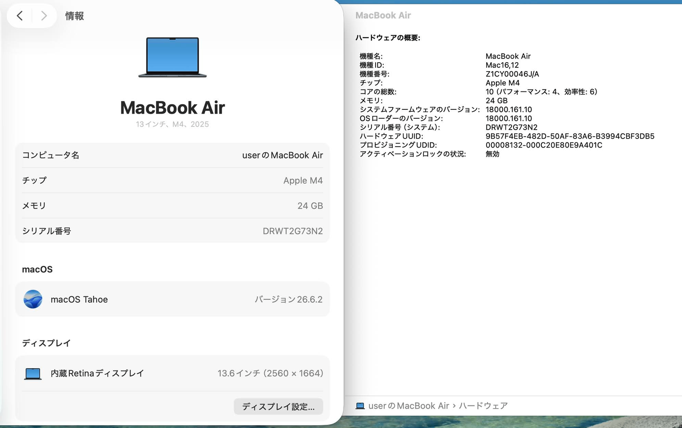
Task: Click the 13インチ、M4、2025 subtitle
Action: click(x=172, y=124)
